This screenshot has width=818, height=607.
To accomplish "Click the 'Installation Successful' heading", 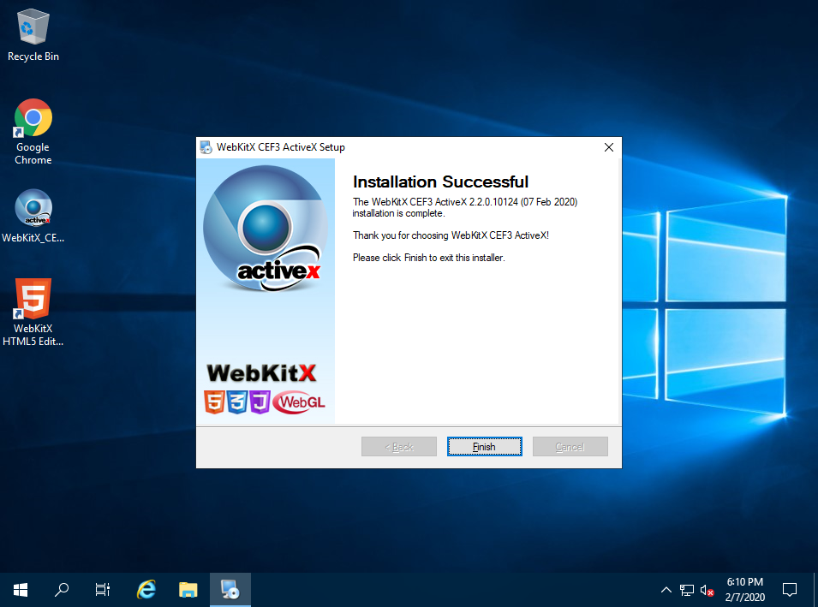I will click(x=441, y=182).
